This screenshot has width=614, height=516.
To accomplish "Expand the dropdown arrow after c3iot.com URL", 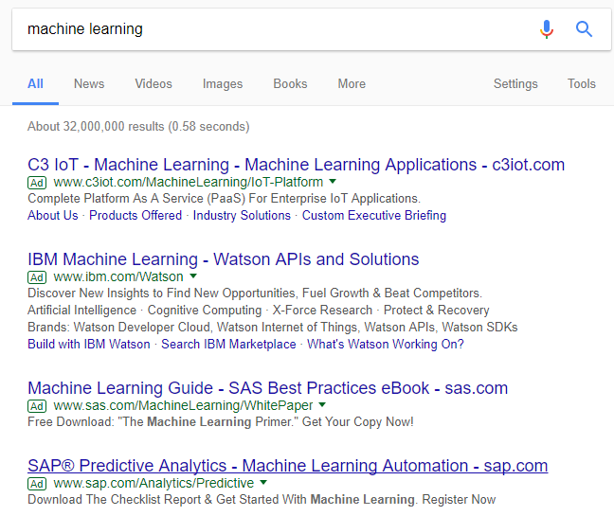I will (x=333, y=181).
